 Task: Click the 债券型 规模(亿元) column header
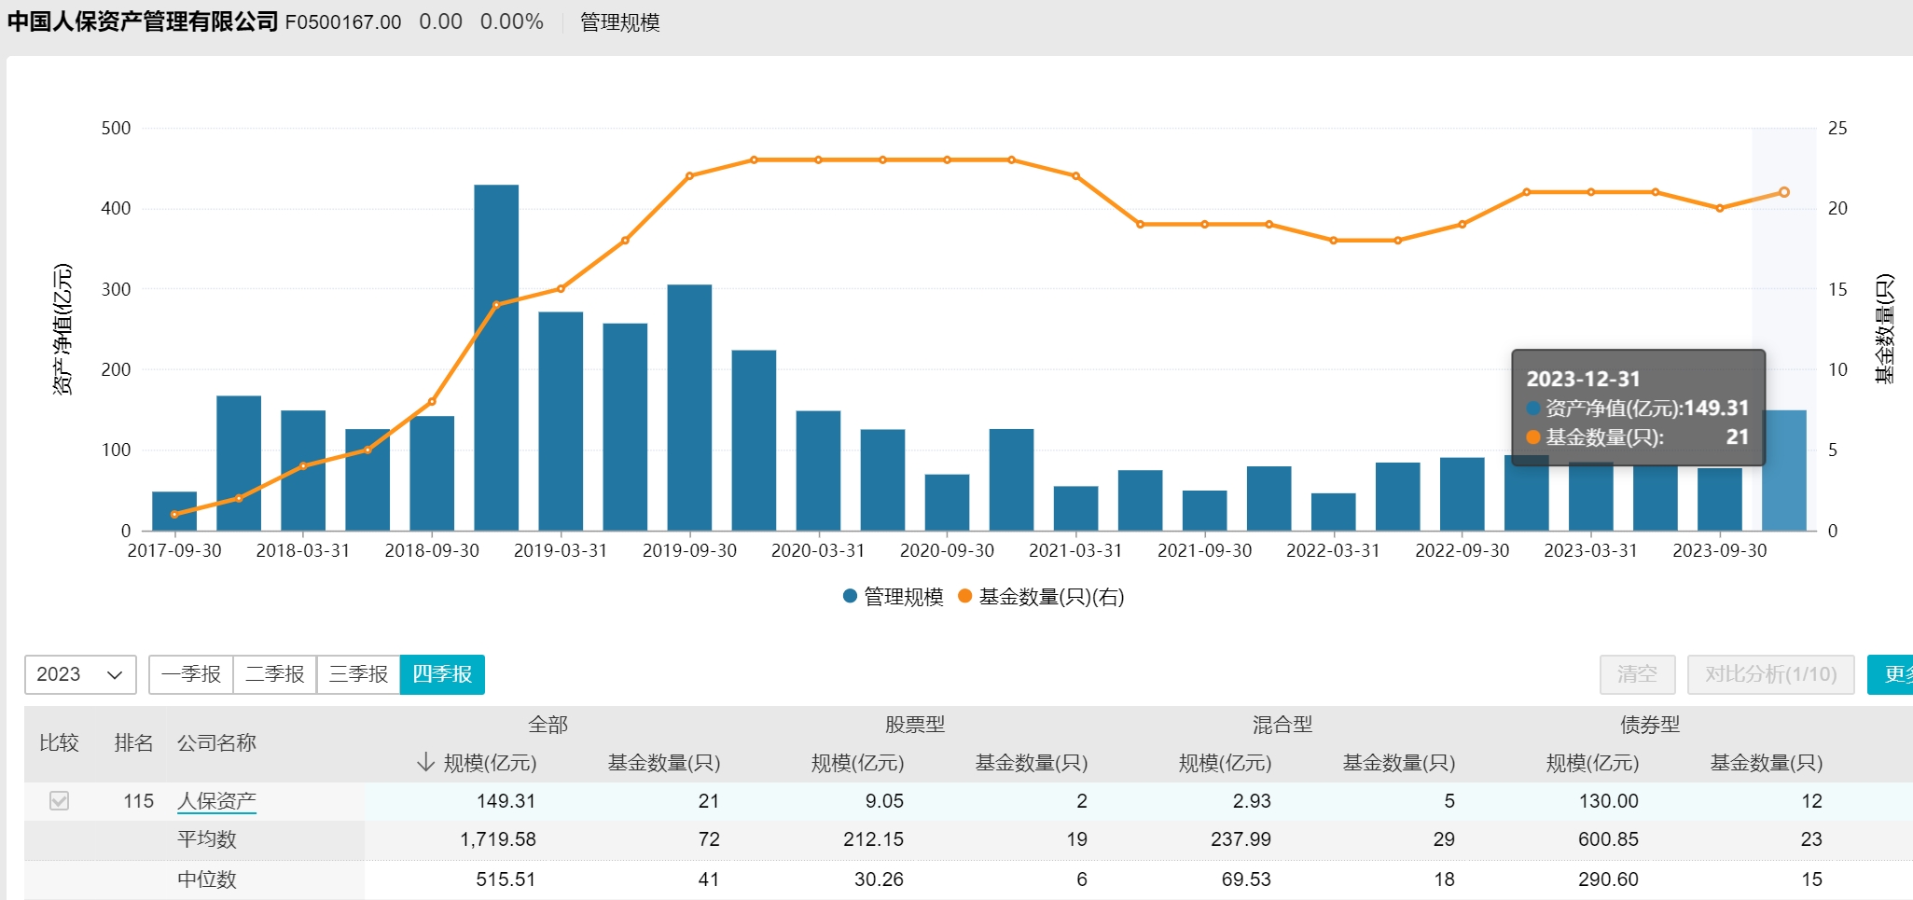coord(1592,763)
